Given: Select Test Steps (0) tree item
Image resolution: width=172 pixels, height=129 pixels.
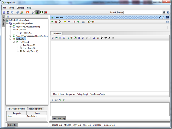Looking at the screenshot, I should tap(29, 45).
